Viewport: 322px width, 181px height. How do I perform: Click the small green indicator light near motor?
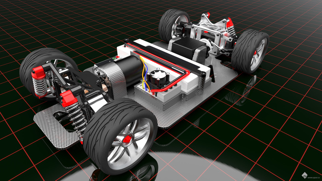114,59
